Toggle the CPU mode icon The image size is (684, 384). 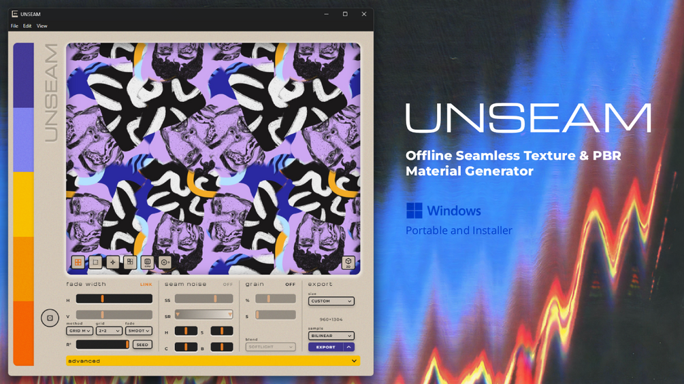[148, 262]
